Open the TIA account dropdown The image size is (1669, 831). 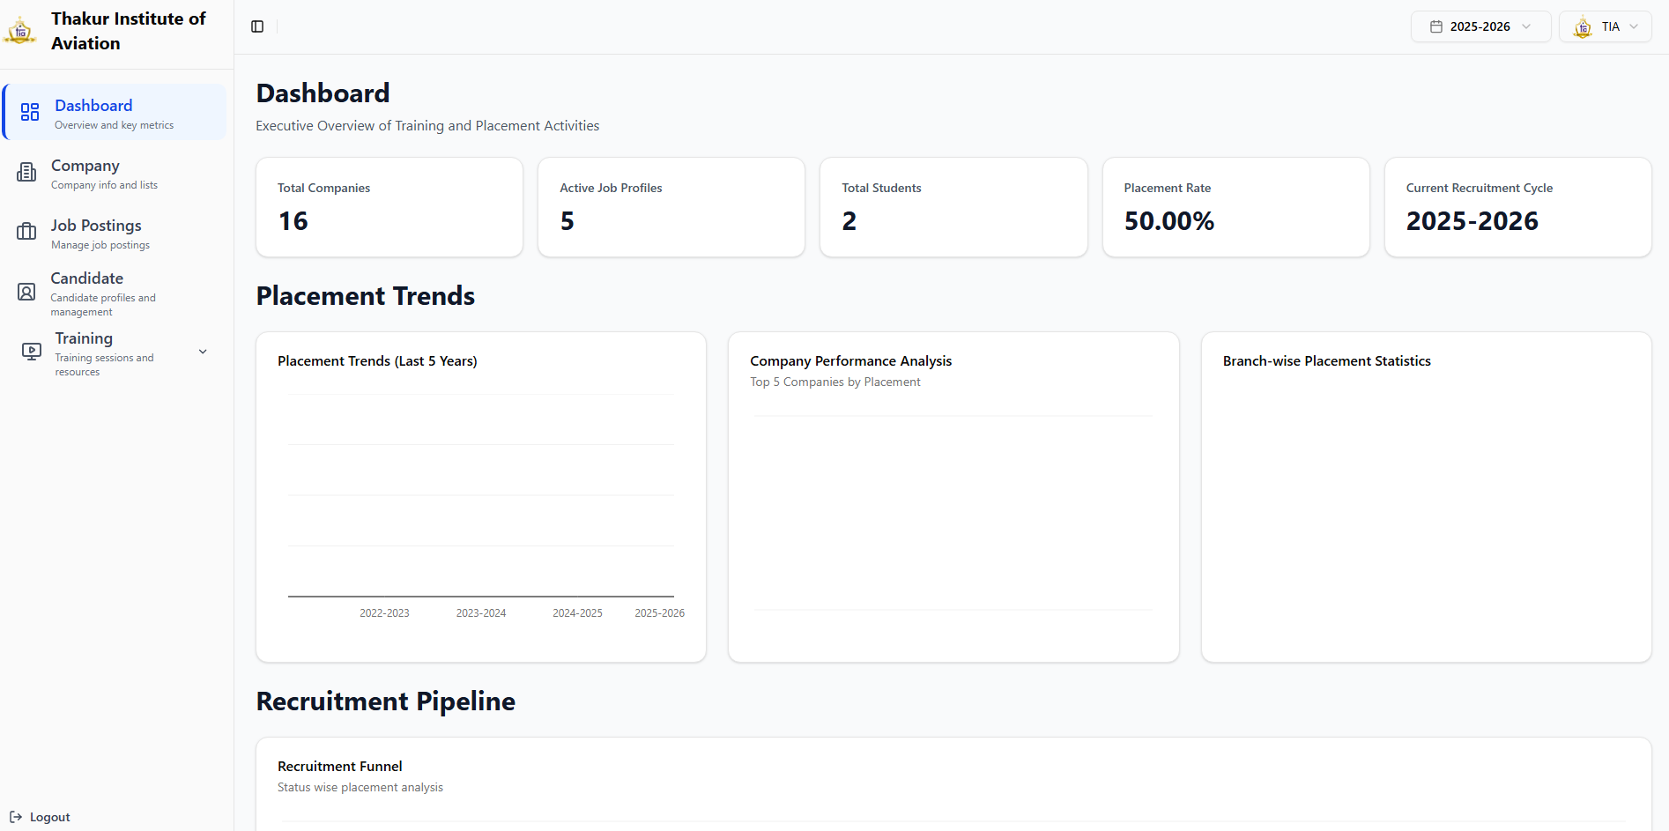(x=1605, y=26)
